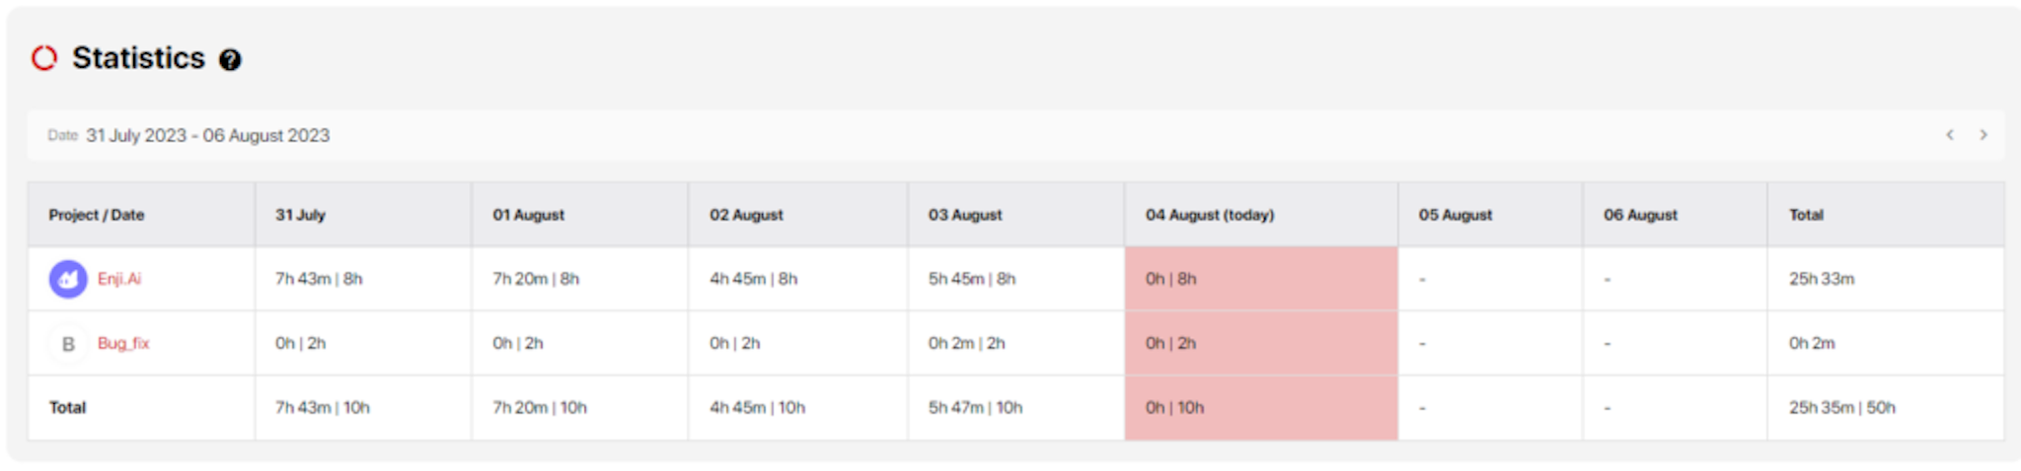The width and height of the screenshot is (2021, 471).
Task: Click the date range 31 July - 06 August
Action: 207,135
